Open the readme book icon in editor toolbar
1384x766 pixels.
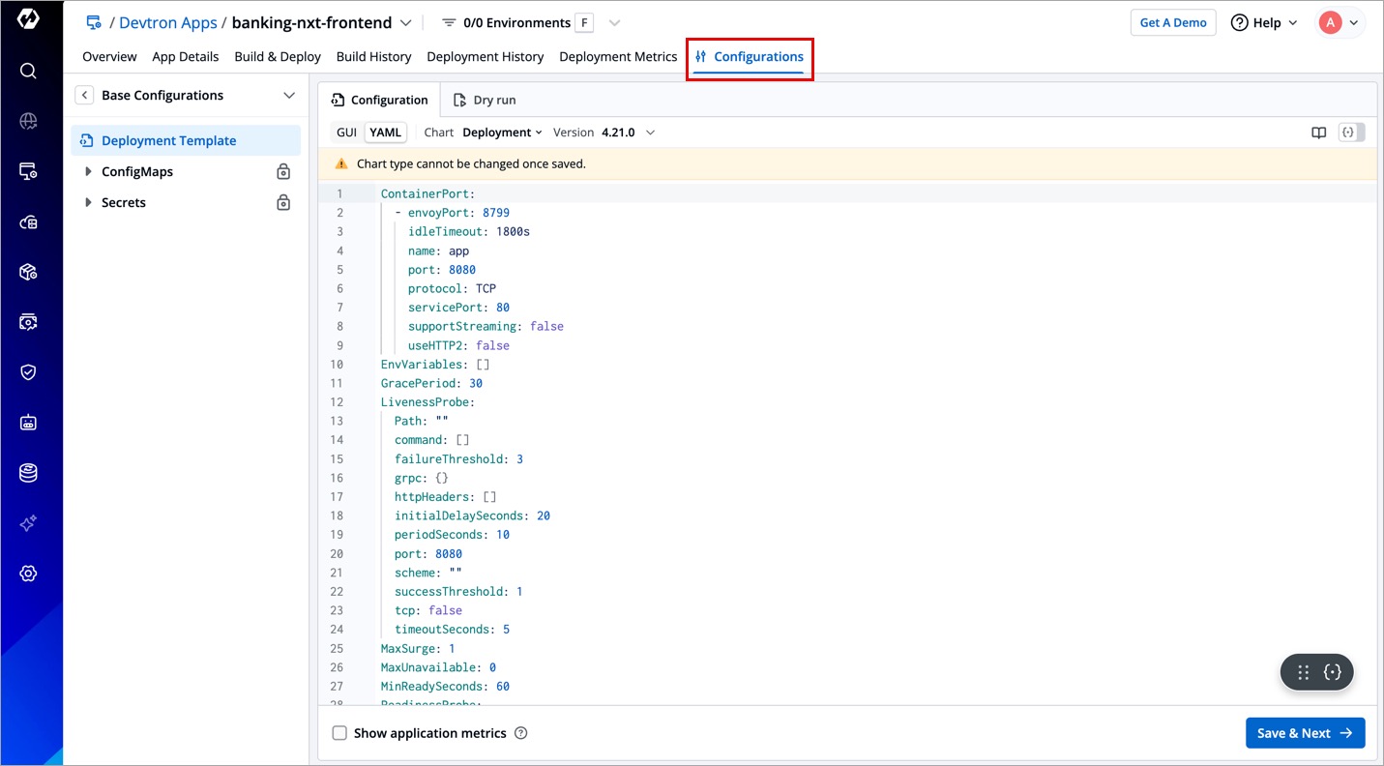[1318, 133]
